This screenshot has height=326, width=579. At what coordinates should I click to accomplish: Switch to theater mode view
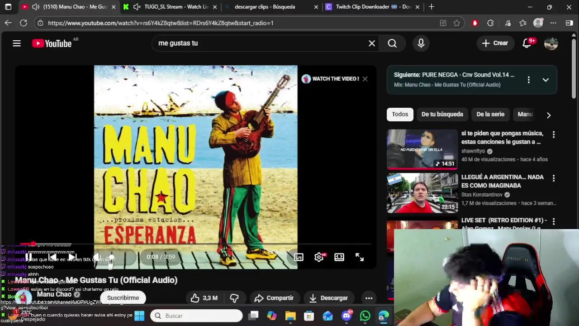pyautogui.click(x=339, y=257)
